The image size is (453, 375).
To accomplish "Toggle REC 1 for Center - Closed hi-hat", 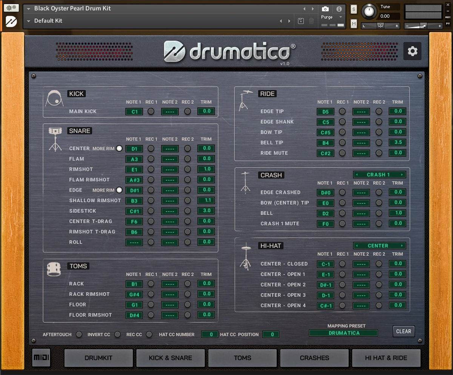I will [342, 264].
